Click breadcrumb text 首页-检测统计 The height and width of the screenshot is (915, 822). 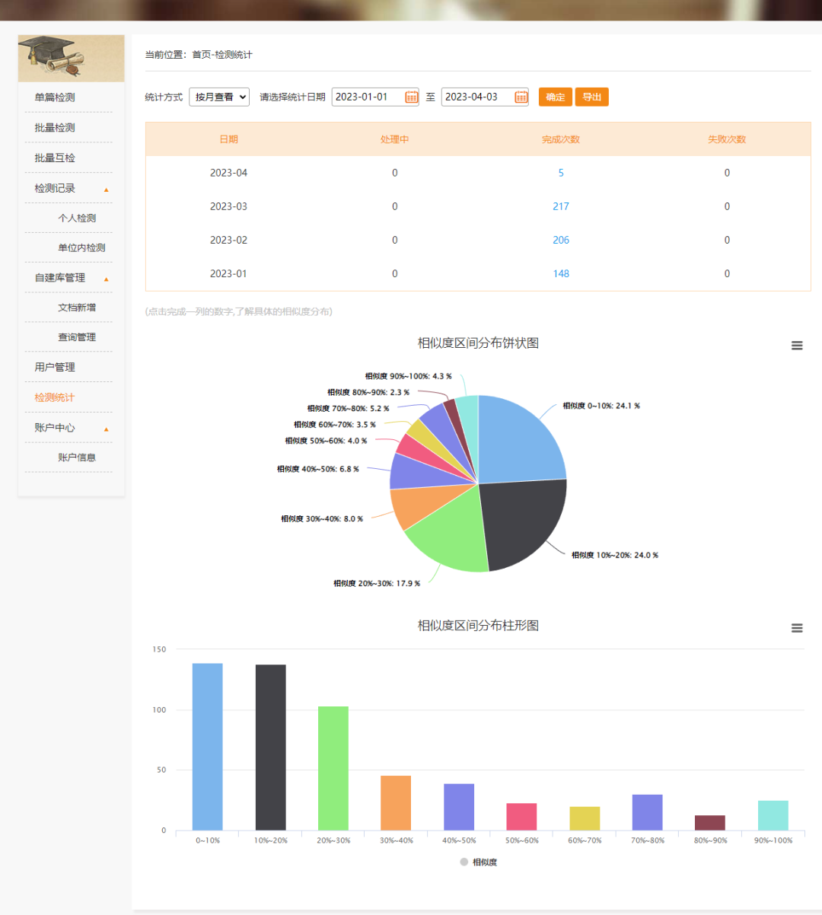[x=221, y=55]
